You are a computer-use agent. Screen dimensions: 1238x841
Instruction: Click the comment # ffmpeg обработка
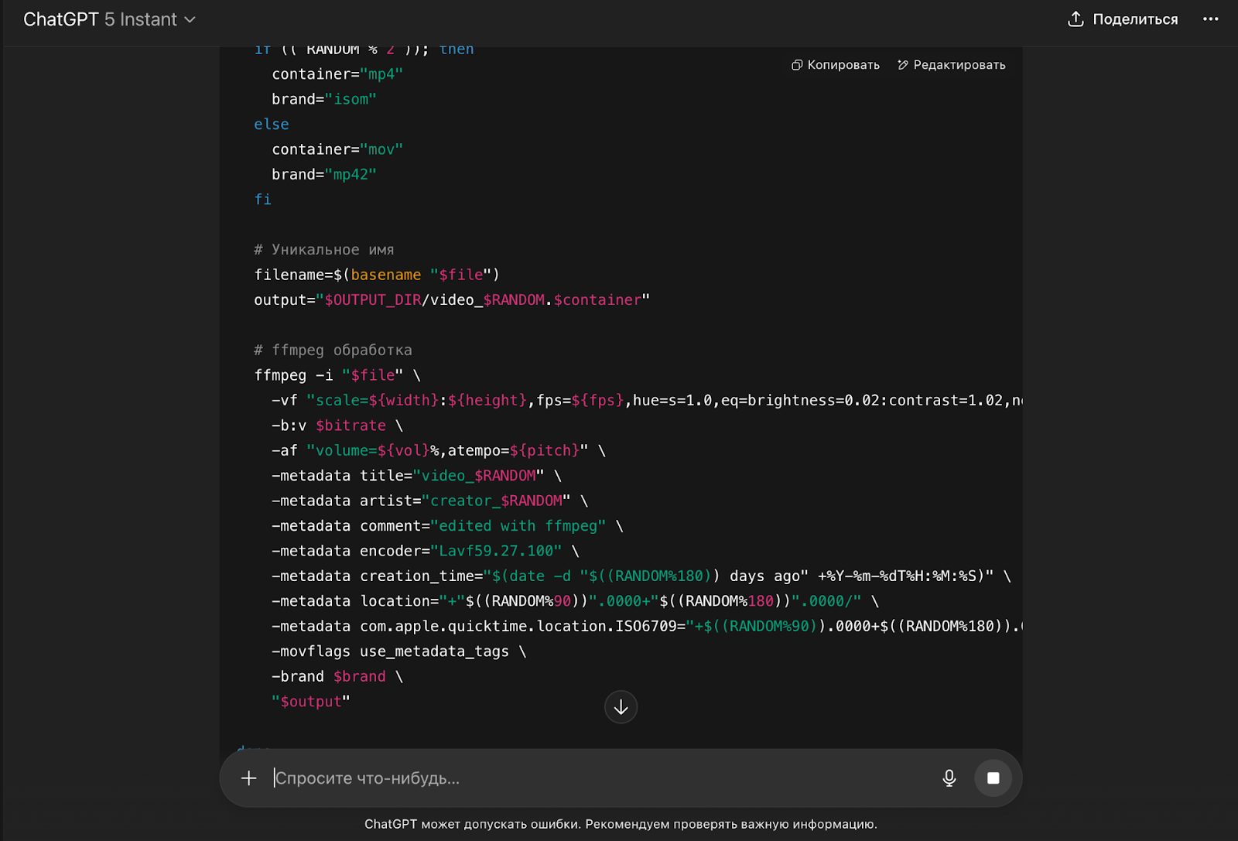coord(333,350)
